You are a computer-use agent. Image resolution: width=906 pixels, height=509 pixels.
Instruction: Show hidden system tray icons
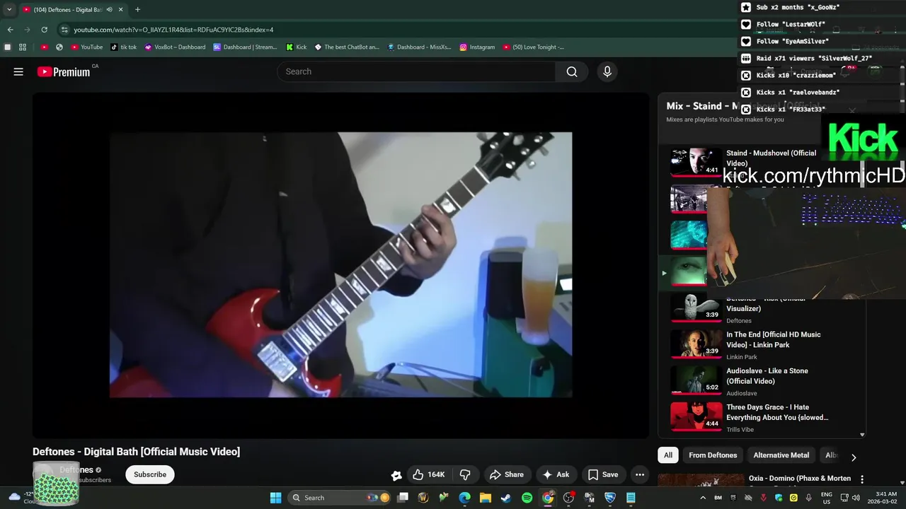pos(703,498)
